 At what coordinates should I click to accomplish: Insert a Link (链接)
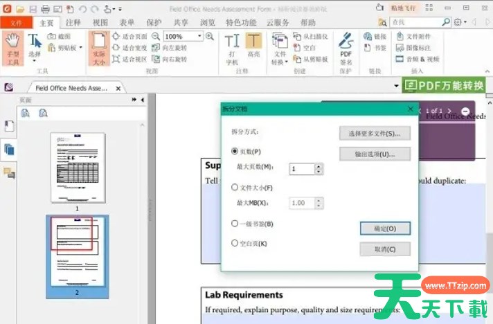375,37
